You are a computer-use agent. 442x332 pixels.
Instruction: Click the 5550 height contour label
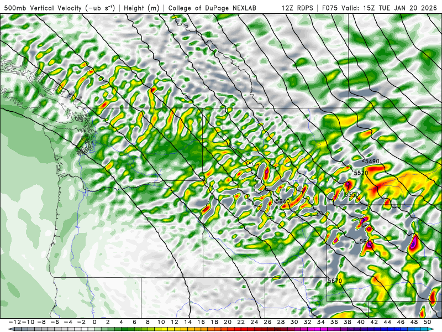coord(352,195)
